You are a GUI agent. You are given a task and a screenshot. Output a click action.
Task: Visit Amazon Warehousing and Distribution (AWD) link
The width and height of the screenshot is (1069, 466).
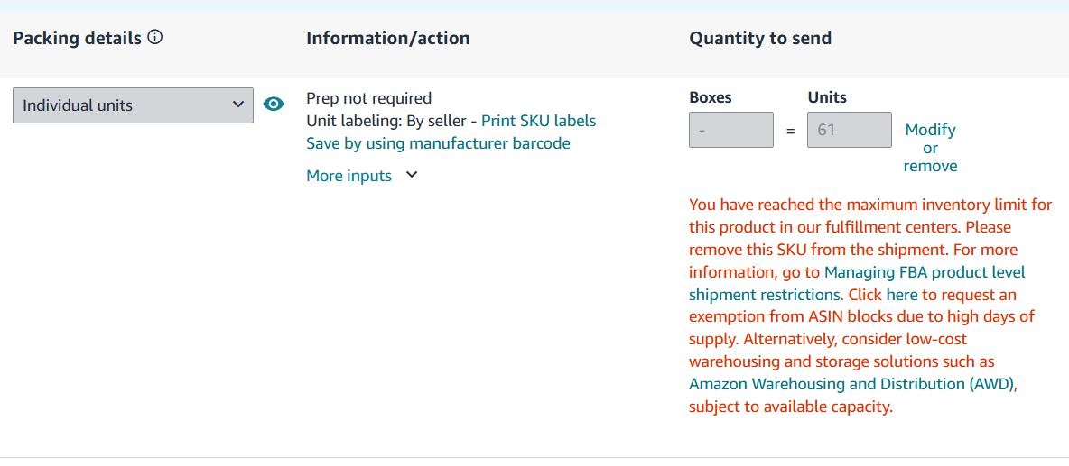pos(852,384)
